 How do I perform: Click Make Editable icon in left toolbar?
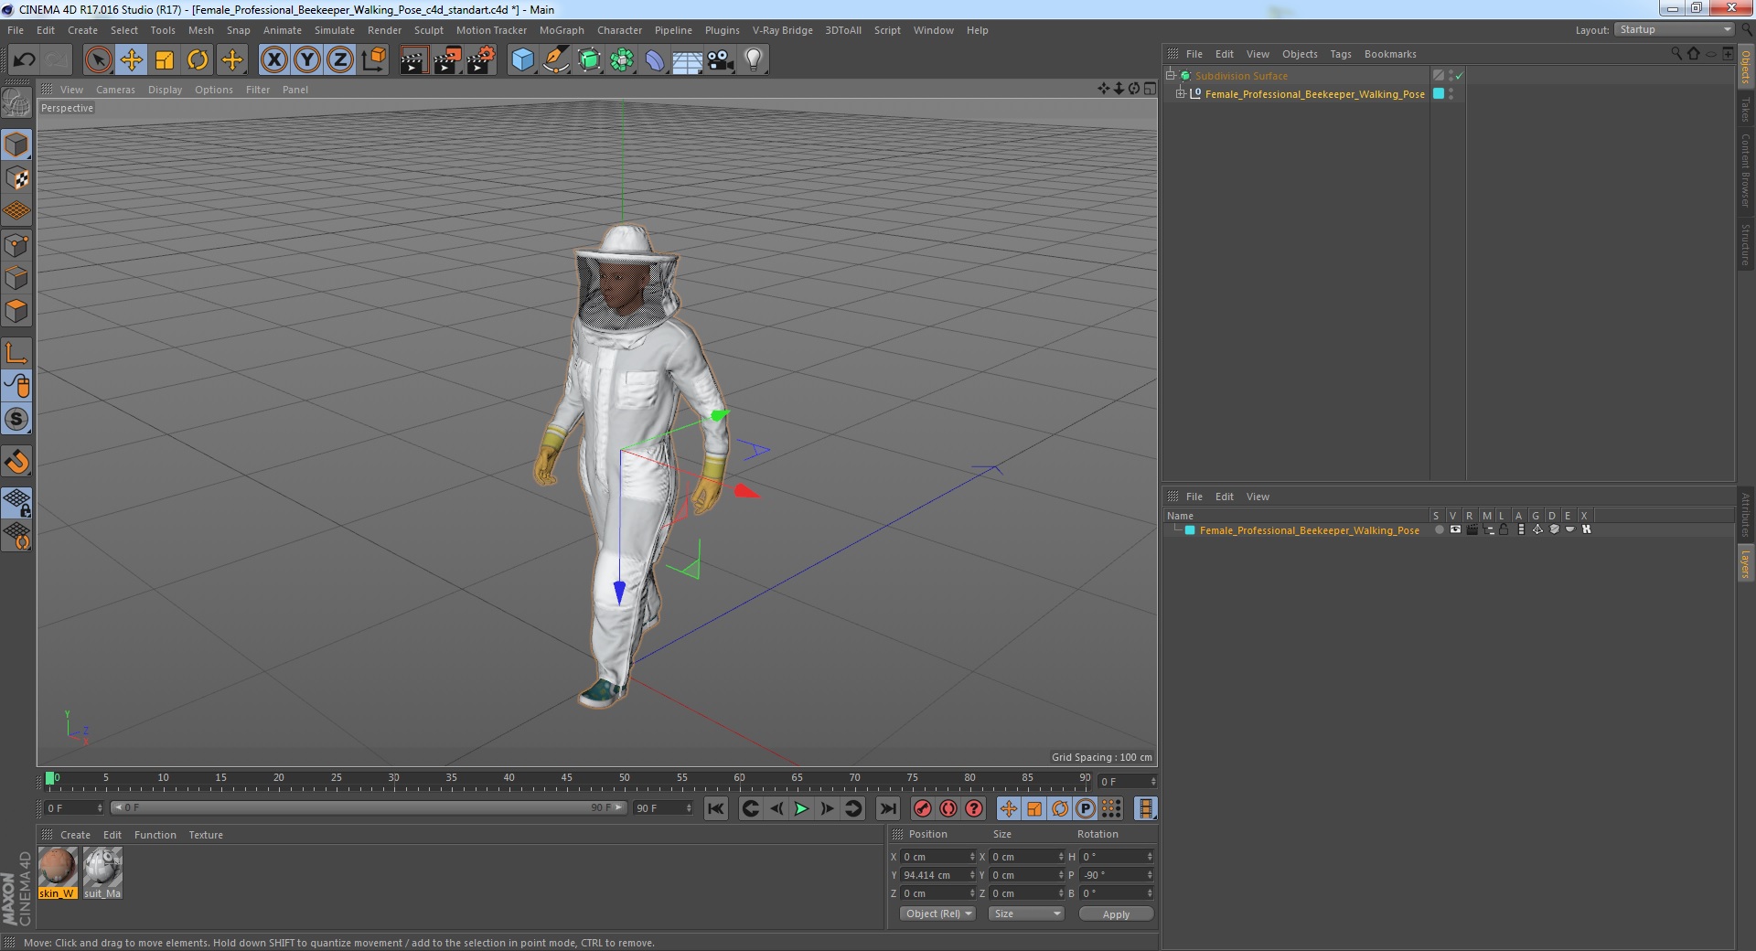16,103
